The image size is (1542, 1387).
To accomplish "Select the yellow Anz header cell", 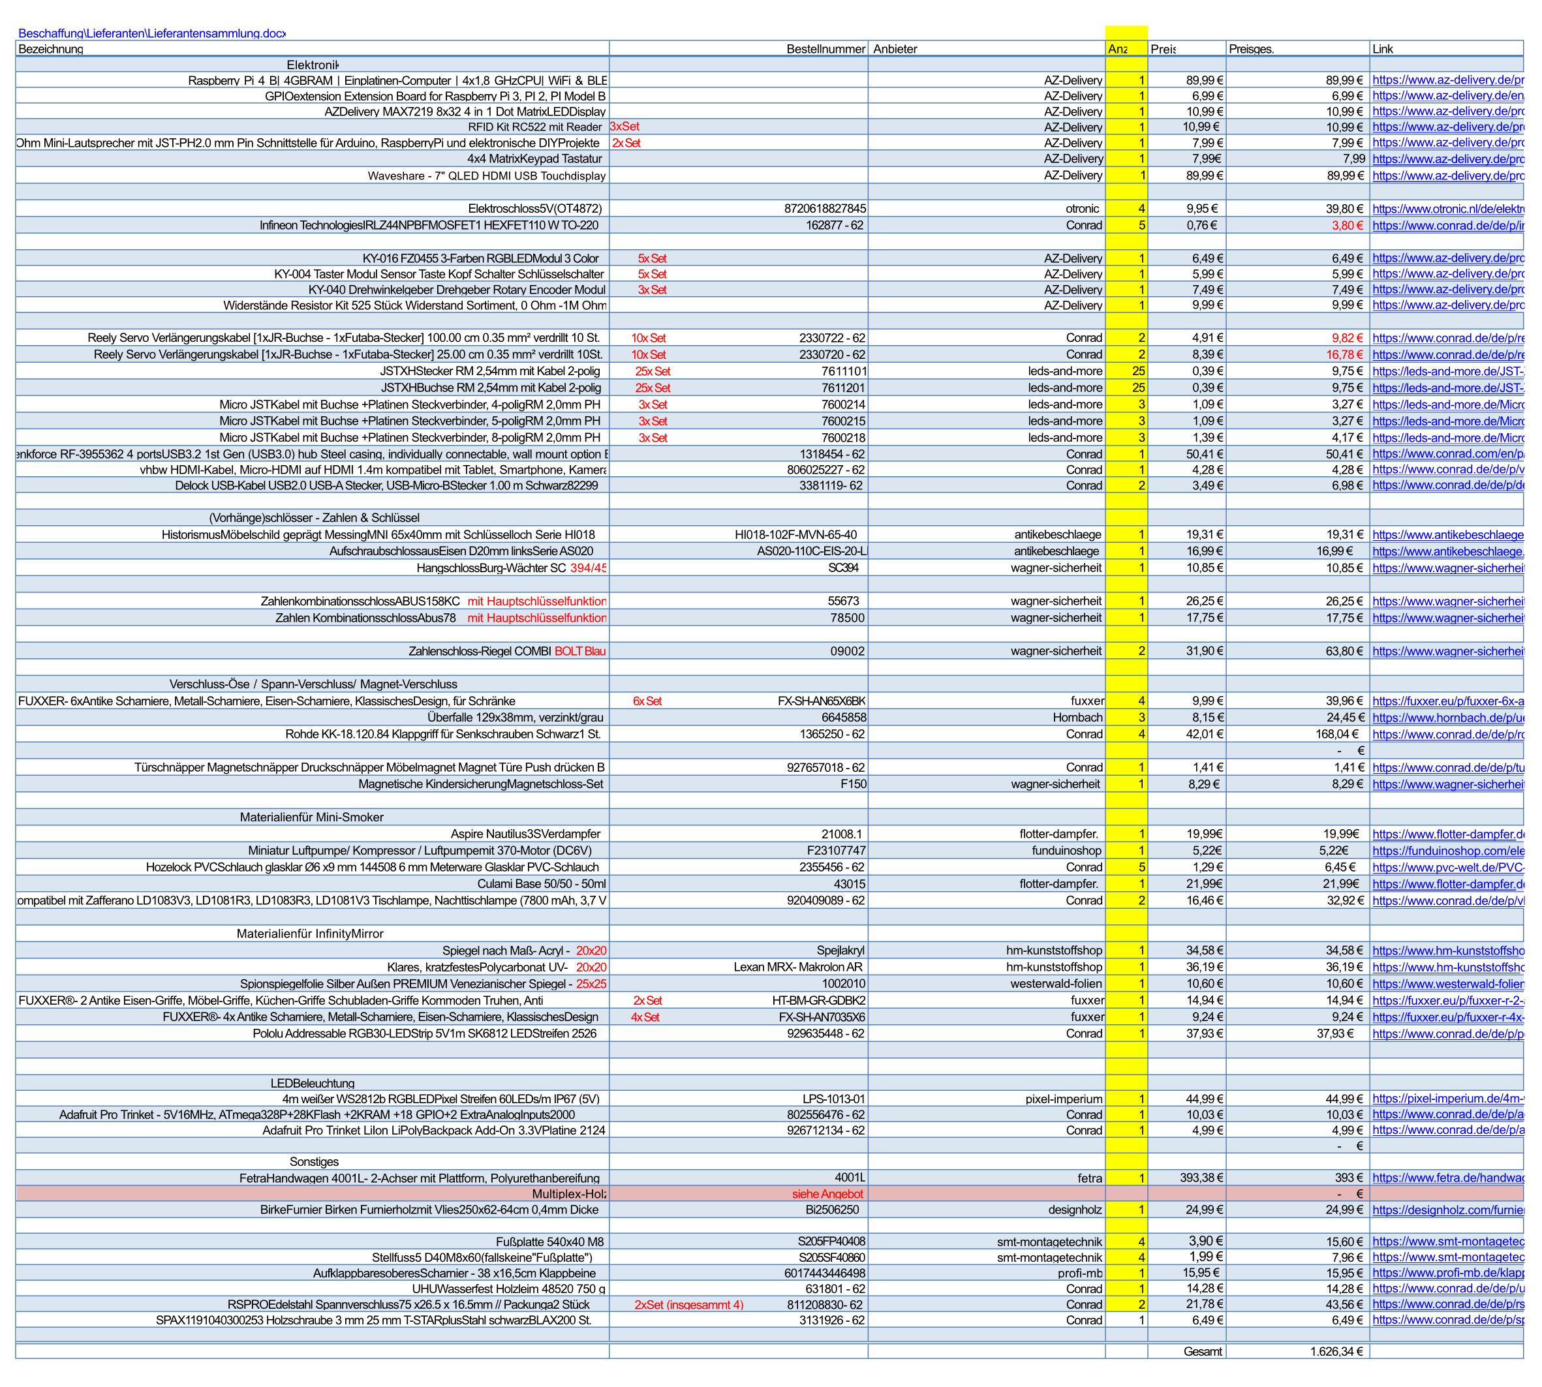I will [x=1126, y=49].
